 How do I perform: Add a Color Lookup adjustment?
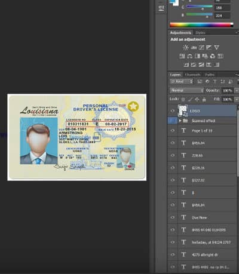pyautogui.click(x=220, y=56)
